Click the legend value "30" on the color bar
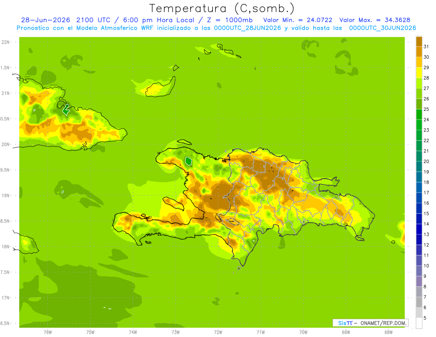Image resolution: width=436 pixels, height=337 pixels. 426,57
